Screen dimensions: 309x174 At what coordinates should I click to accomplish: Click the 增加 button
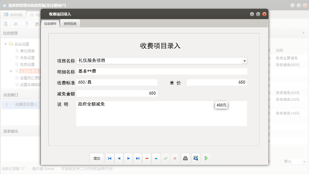point(97,158)
